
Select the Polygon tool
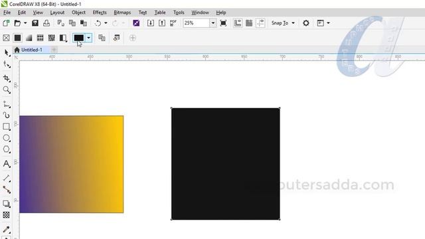[7, 149]
